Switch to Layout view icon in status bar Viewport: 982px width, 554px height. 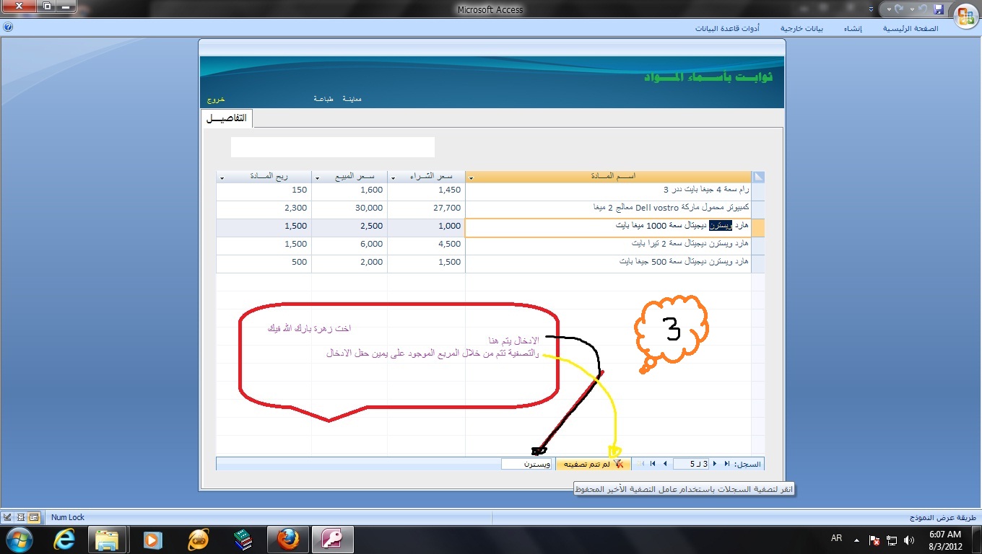coord(20,517)
